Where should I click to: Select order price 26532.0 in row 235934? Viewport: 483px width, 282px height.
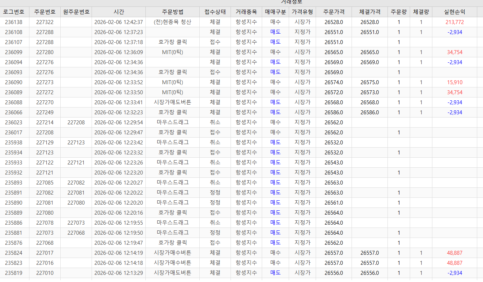click(x=334, y=152)
